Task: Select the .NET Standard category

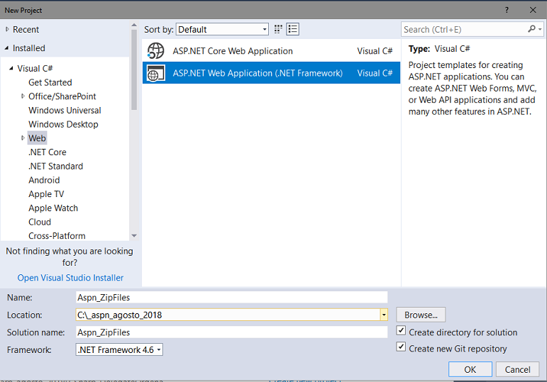Action: pyautogui.click(x=56, y=167)
